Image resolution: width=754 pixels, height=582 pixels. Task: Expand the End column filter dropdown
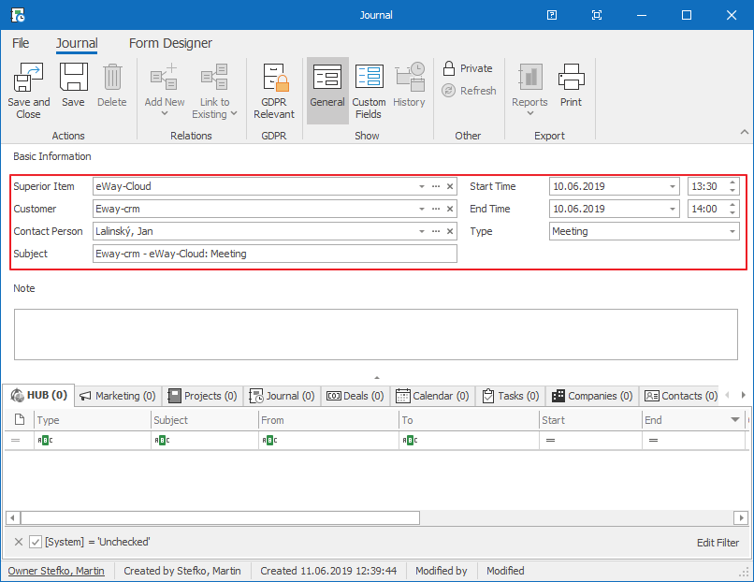[735, 420]
